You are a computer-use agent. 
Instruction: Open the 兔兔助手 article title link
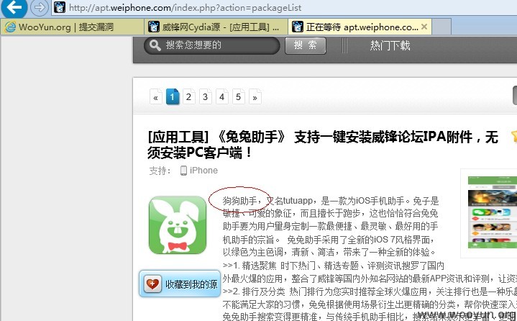323,145
